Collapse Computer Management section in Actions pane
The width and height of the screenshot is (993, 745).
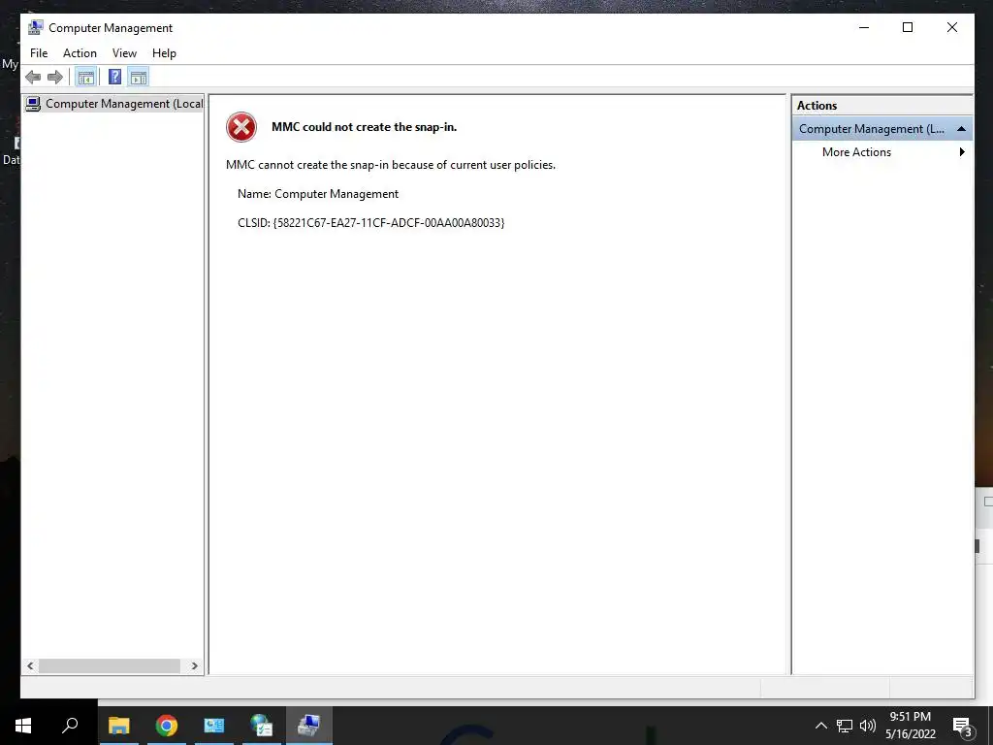(961, 129)
